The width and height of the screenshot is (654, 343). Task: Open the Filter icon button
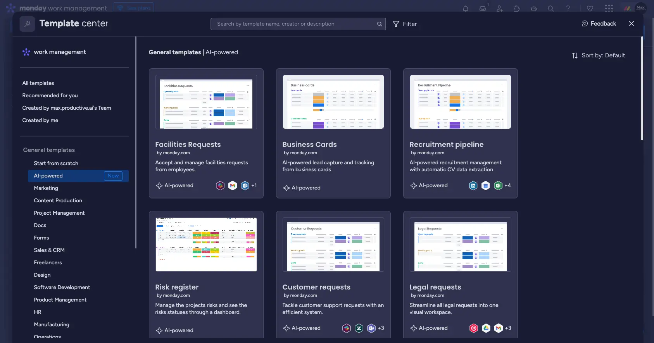[396, 24]
